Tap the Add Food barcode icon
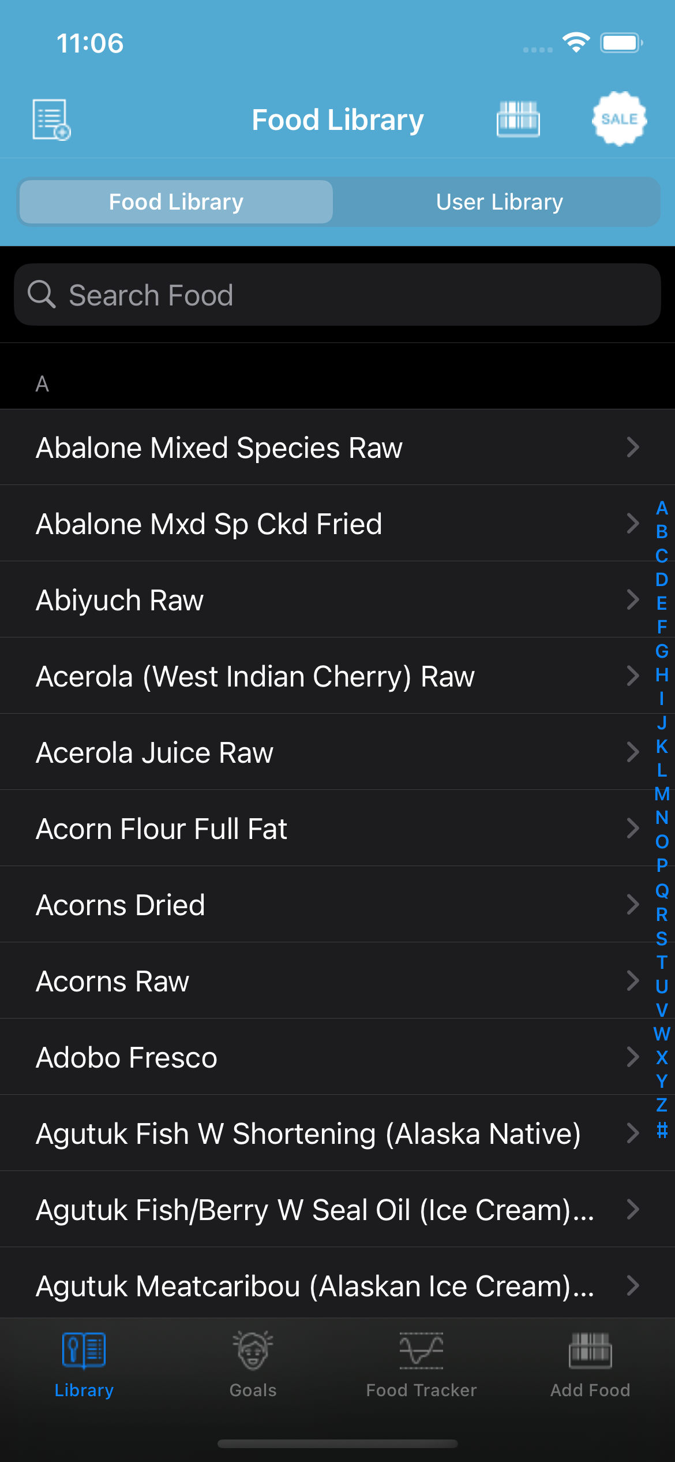Viewport: 675px width, 1462px height. tap(590, 1351)
